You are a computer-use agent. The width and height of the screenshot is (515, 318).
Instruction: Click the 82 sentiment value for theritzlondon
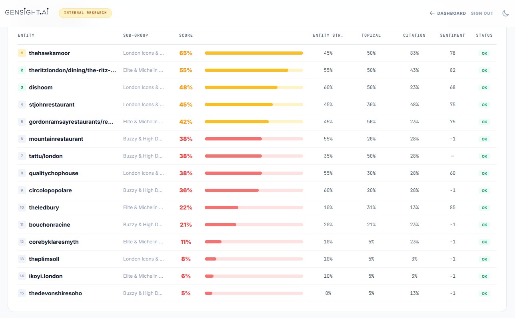(453, 70)
